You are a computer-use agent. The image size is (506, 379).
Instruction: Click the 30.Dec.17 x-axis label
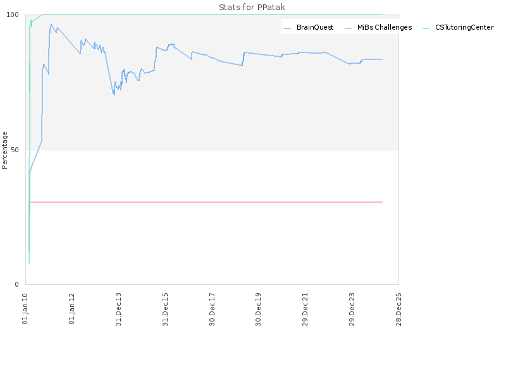212,309
